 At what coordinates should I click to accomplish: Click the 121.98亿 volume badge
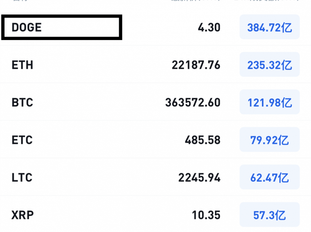(270, 102)
